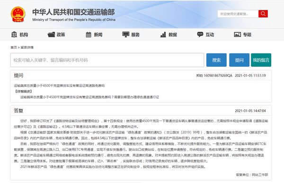Click the 答复 section heading
This screenshot has height=183, width=284.
[18, 110]
